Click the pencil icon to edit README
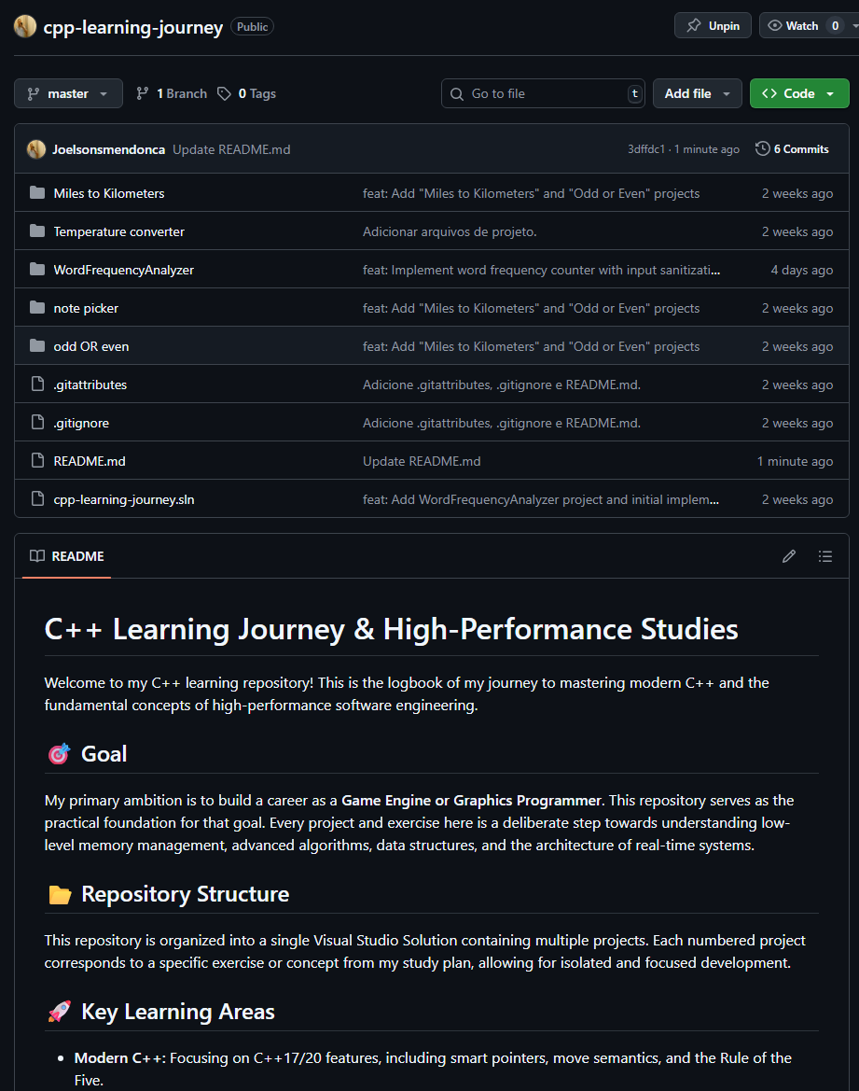859x1091 pixels. (x=789, y=556)
